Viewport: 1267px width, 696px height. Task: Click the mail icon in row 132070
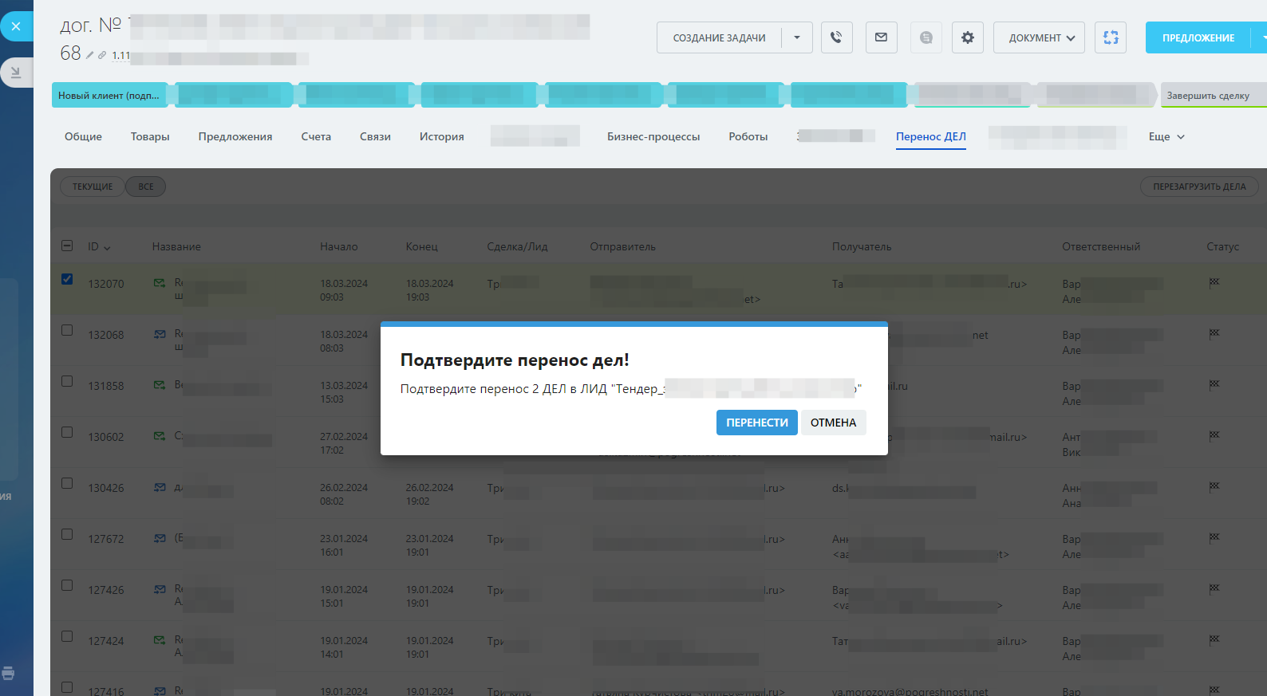click(x=160, y=283)
